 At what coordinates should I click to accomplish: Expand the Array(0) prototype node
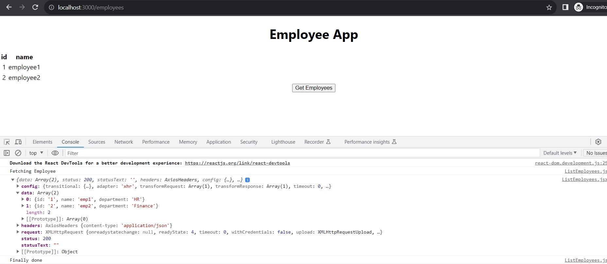[23, 219]
